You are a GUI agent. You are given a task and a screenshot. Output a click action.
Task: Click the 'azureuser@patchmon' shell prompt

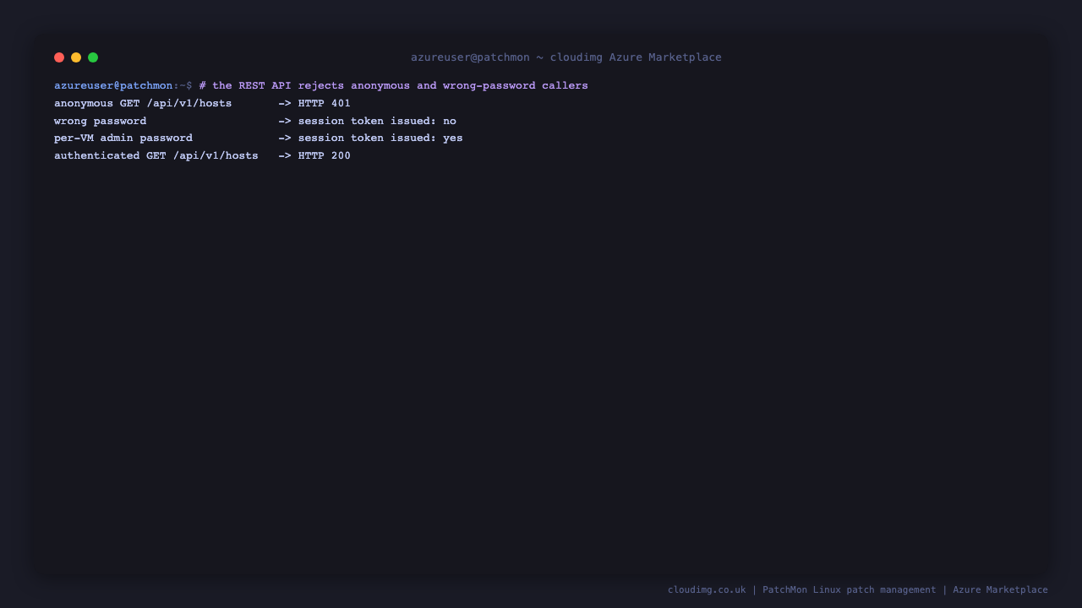[x=123, y=86]
